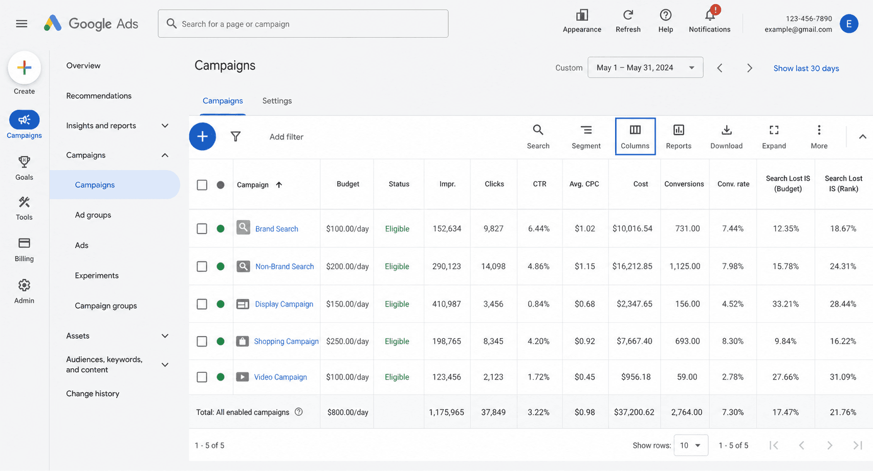Viewport: 873px width, 471px height.
Task: Open the More options menu
Action: click(x=819, y=136)
